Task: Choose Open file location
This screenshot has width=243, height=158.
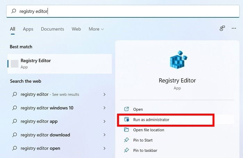Action: 177,130
